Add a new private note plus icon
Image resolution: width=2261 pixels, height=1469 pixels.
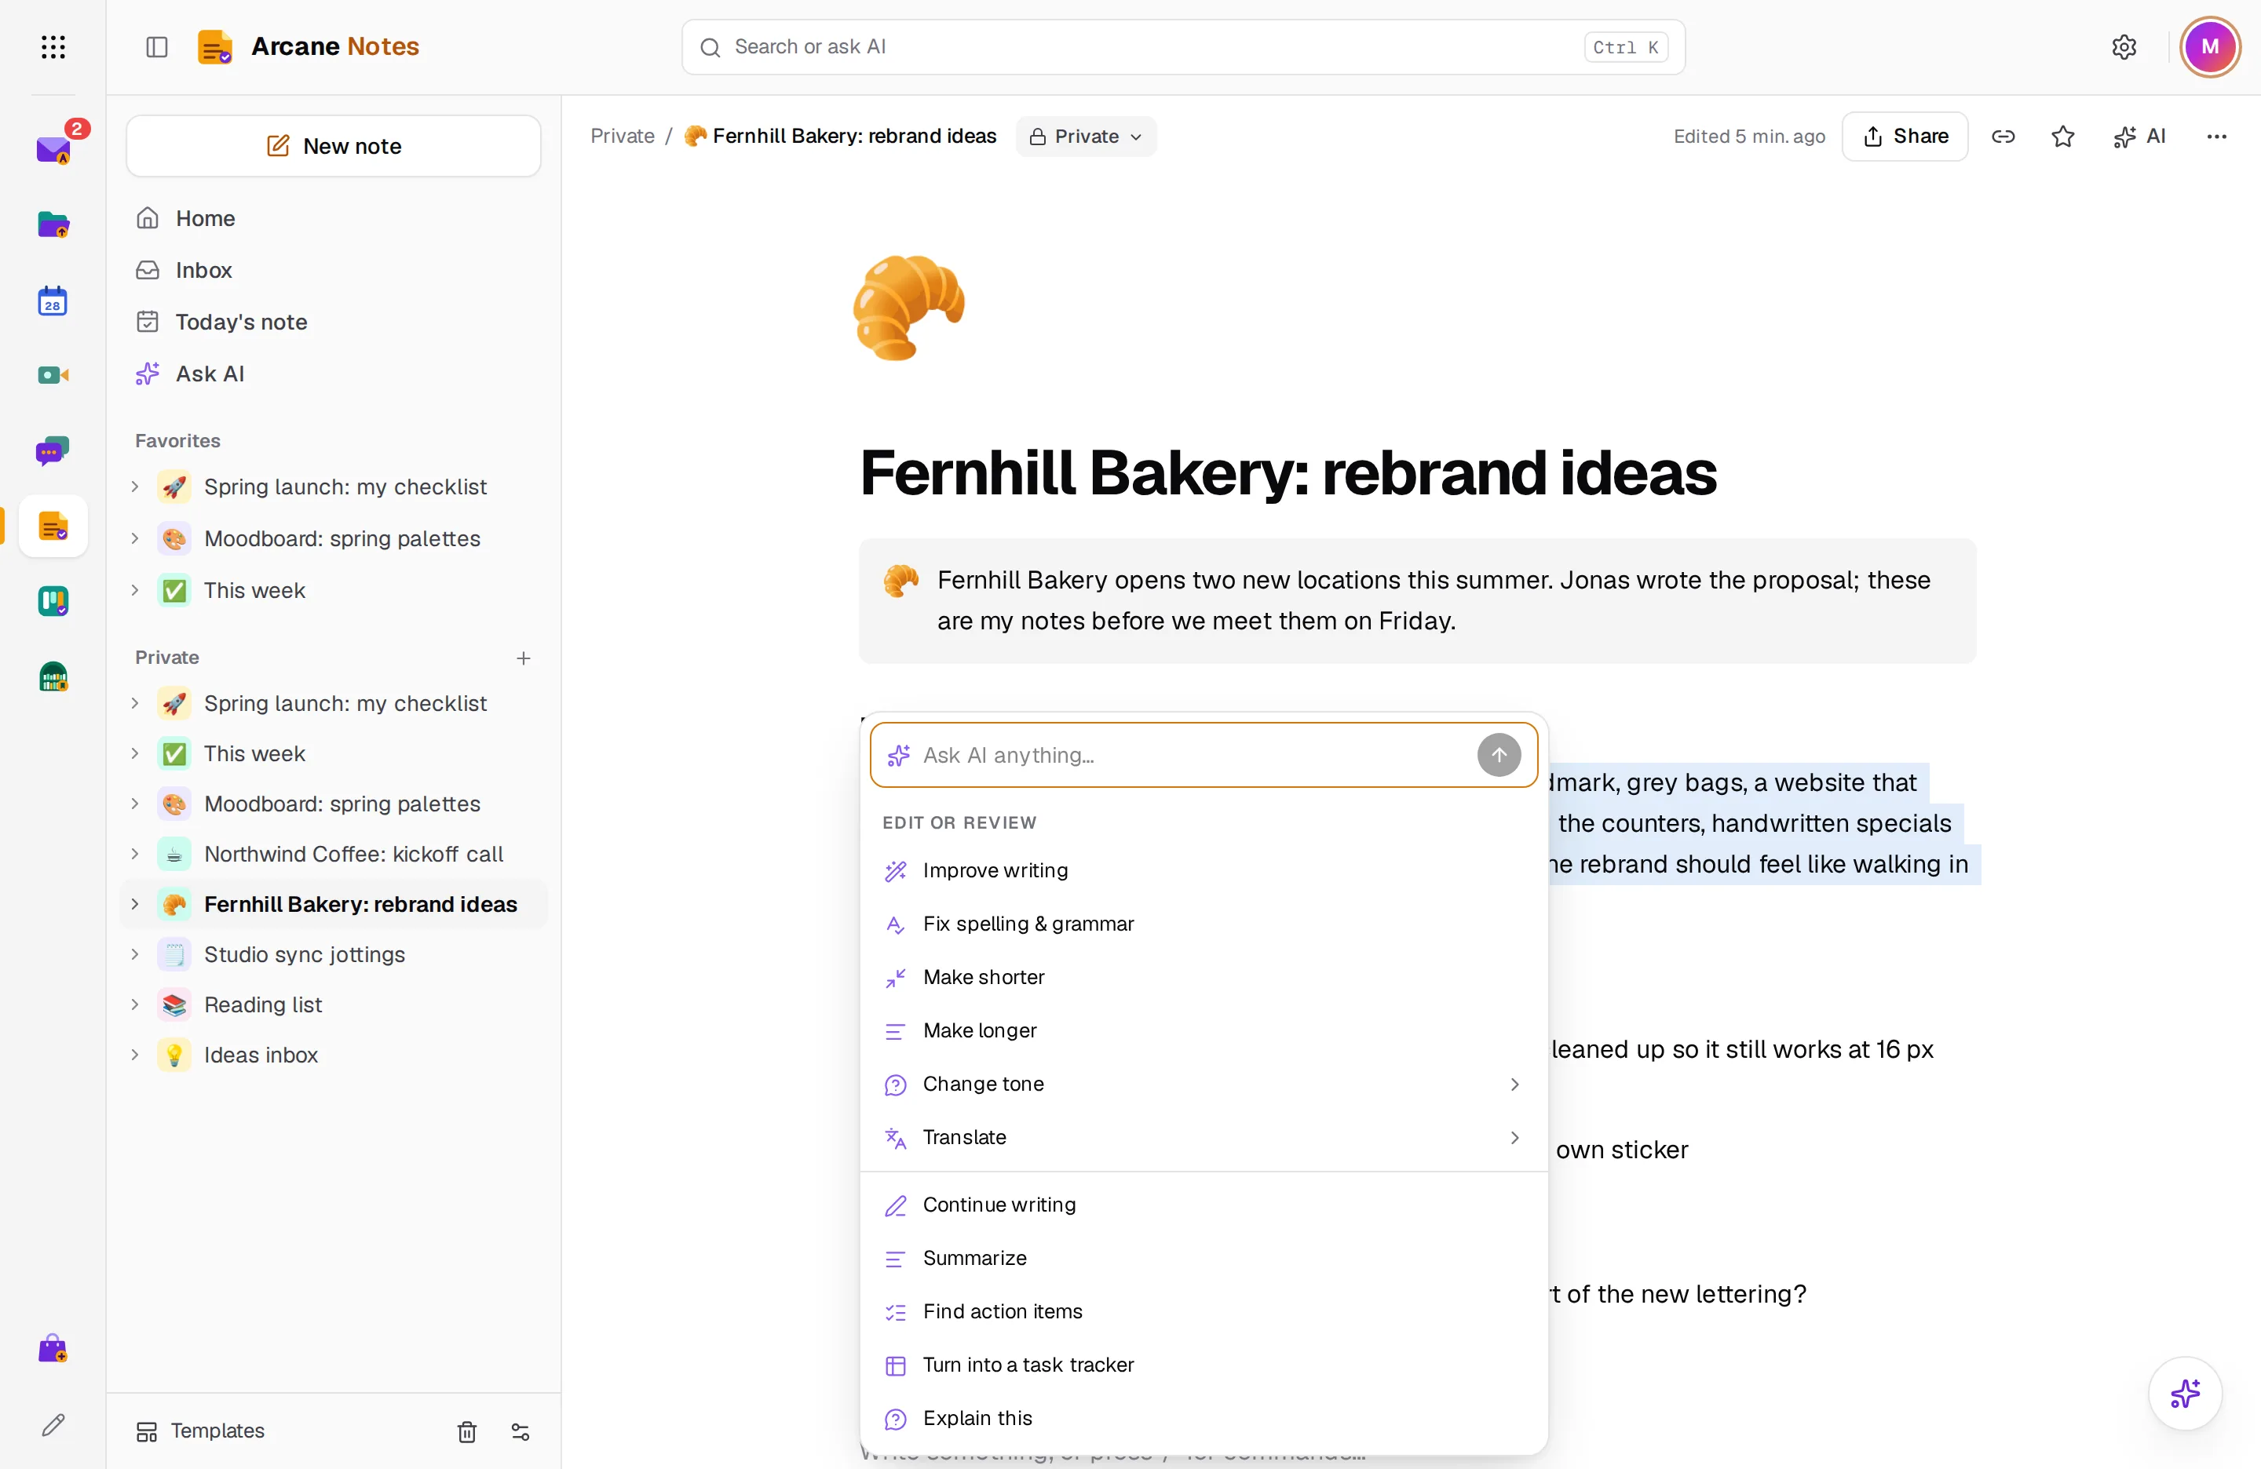tap(524, 657)
